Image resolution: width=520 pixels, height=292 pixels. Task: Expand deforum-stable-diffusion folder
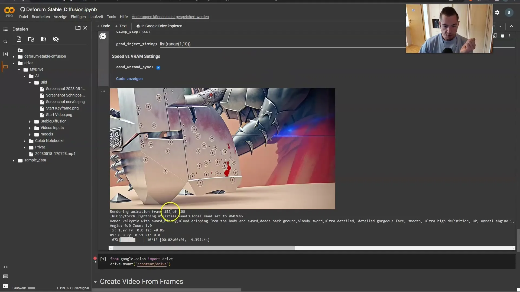click(x=14, y=57)
